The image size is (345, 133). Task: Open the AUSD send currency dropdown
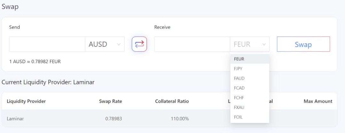104,44
